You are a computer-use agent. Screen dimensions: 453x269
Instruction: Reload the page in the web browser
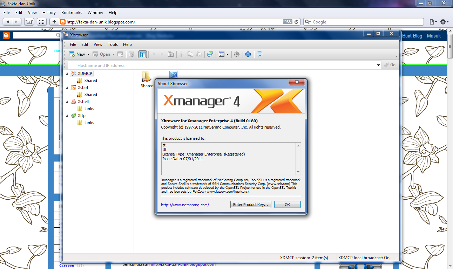click(297, 22)
